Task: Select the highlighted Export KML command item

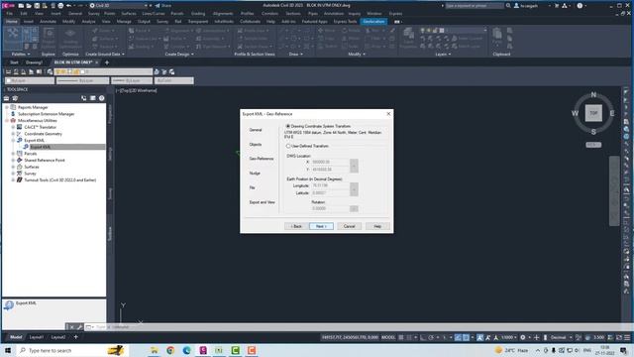Action: 41,147
